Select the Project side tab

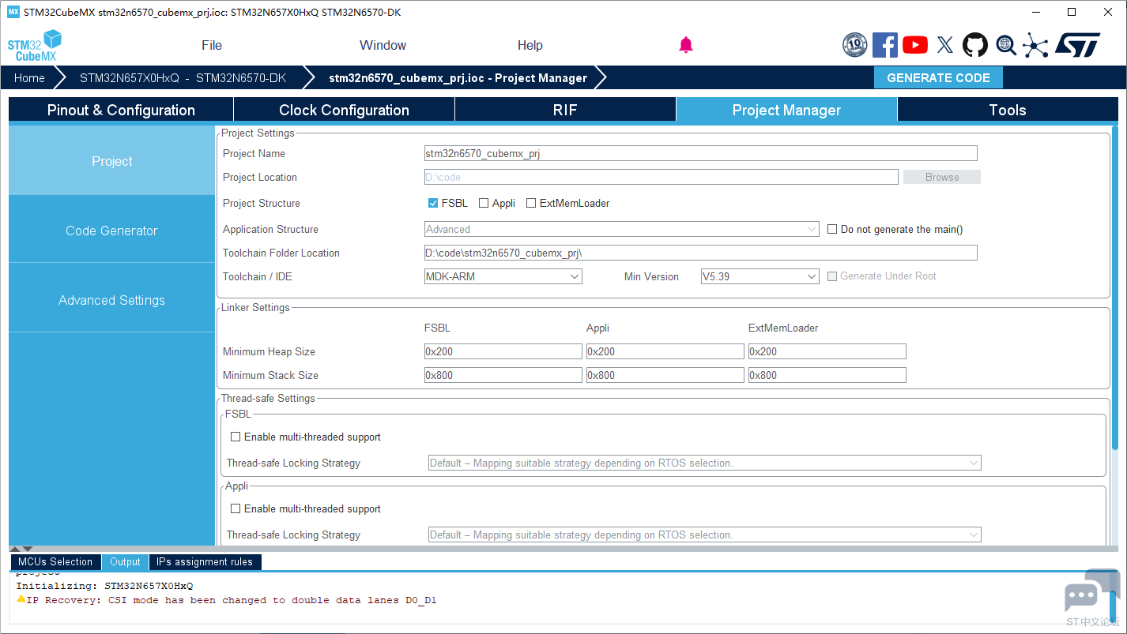coord(112,161)
